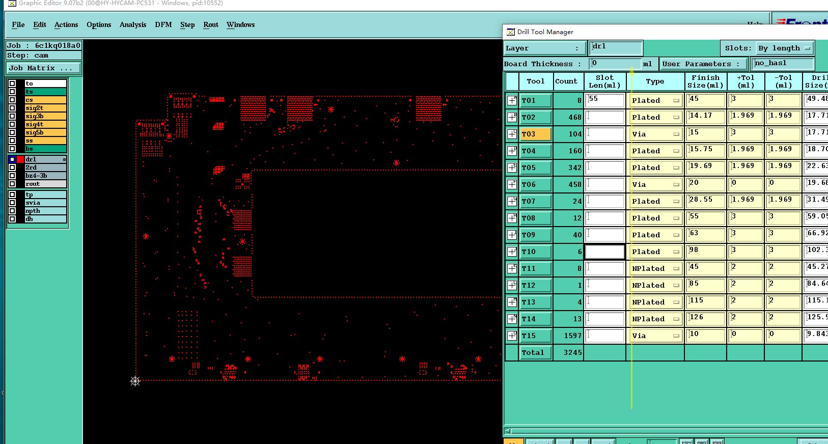
Task: Click the origin datum marker on the board
Action: (x=135, y=381)
